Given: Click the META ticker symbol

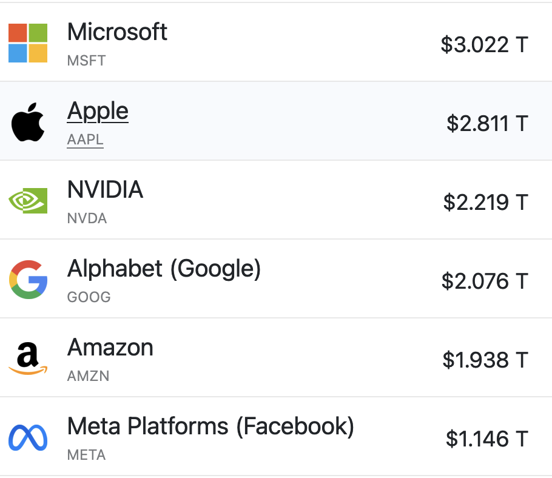Looking at the screenshot, I should 86,455.
